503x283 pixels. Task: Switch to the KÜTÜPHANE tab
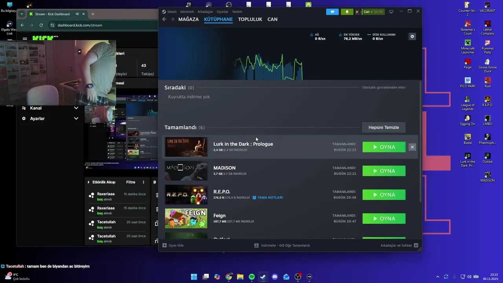coord(218,19)
